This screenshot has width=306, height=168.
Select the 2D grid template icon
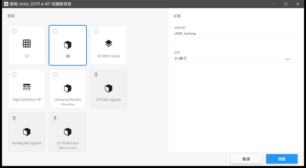point(27,44)
